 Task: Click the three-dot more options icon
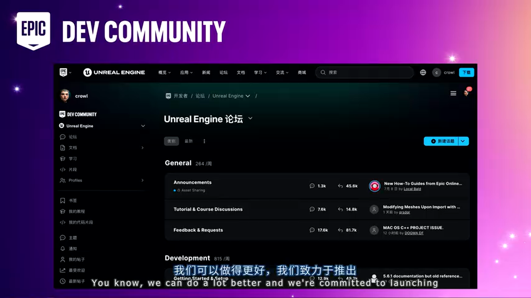pyautogui.click(x=204, y=141)
